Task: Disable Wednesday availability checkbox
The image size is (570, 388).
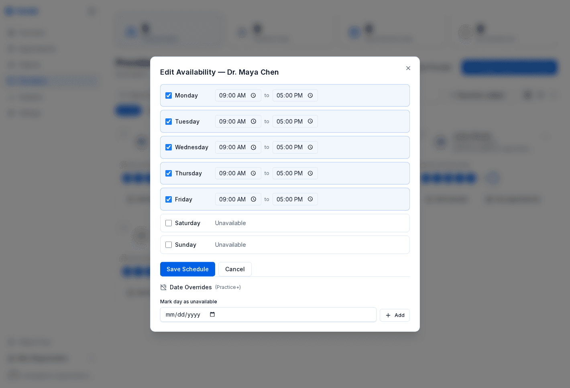Action: 169,147
